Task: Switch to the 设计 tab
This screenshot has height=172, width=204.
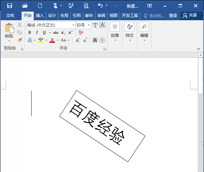Action: [52, 16]
